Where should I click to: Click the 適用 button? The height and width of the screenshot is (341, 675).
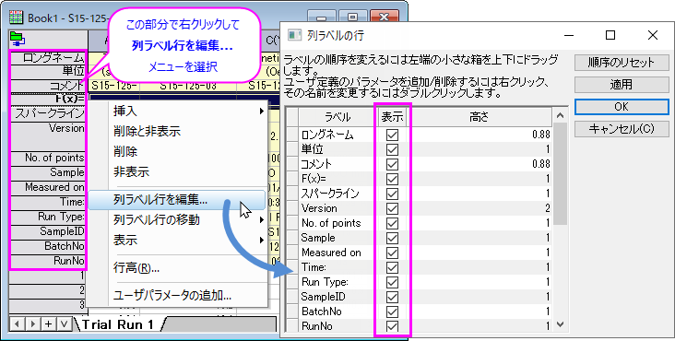(622, 85)
